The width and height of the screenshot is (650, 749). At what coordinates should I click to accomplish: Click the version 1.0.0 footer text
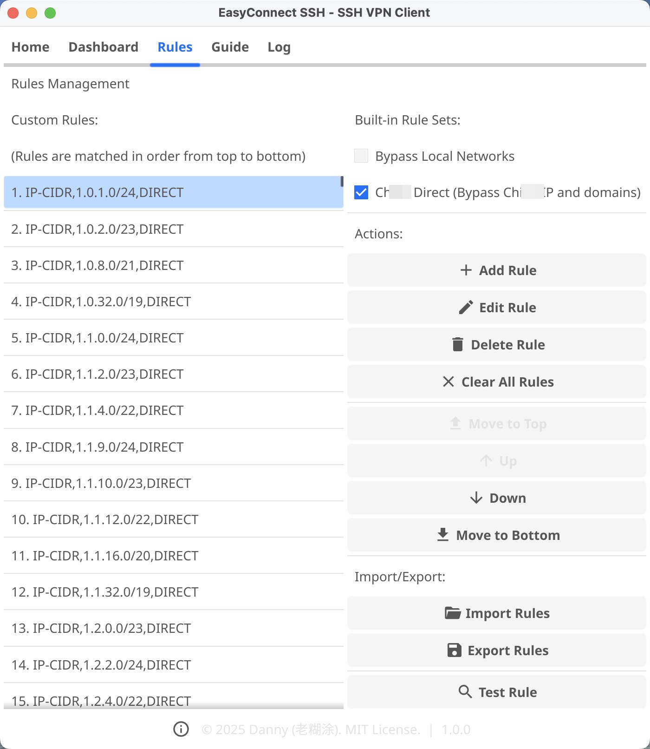(455, 729)
